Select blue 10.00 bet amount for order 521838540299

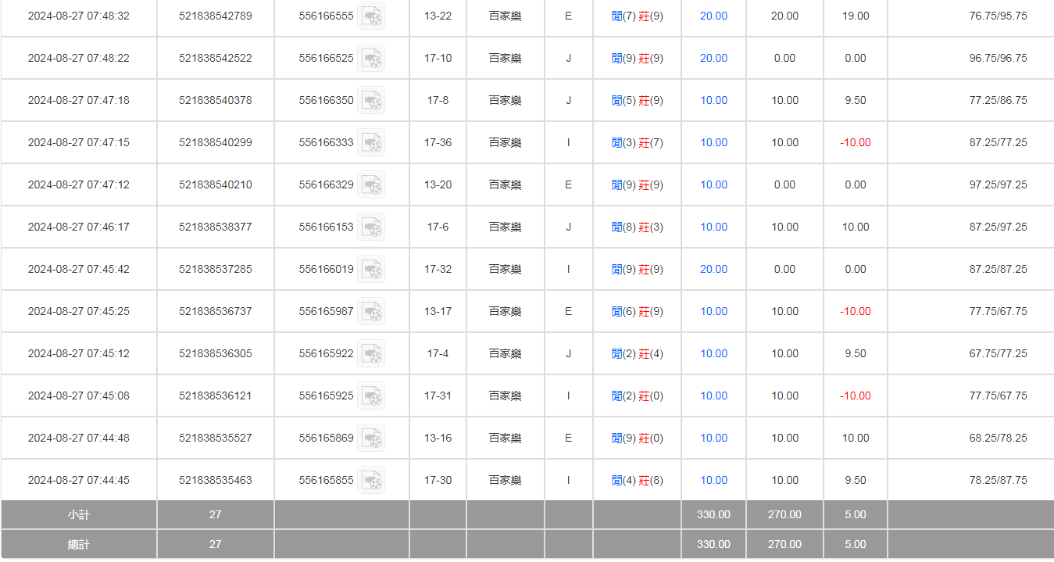tap(713, 142)
